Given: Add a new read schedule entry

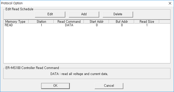Looking at the screenshot, I should click(x=84, y=14).
